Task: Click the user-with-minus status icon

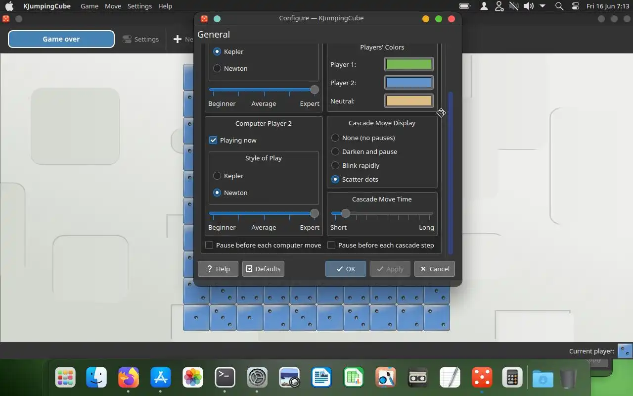Action: [x=499, y=6]
